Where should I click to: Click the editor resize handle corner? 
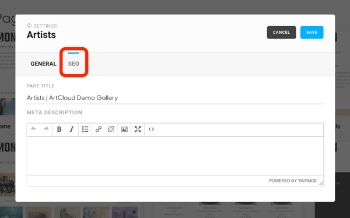tap(321, 183)
